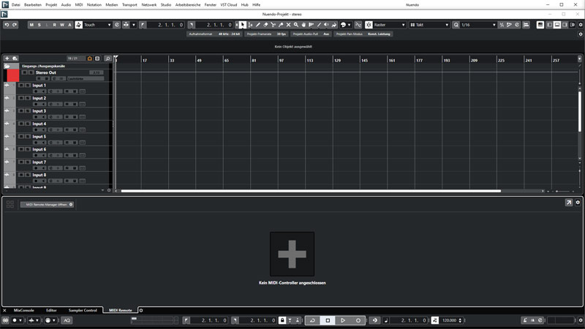This screenshot has height=329, width=585.
Task: Click the add track plus icon
Action: 7,58
